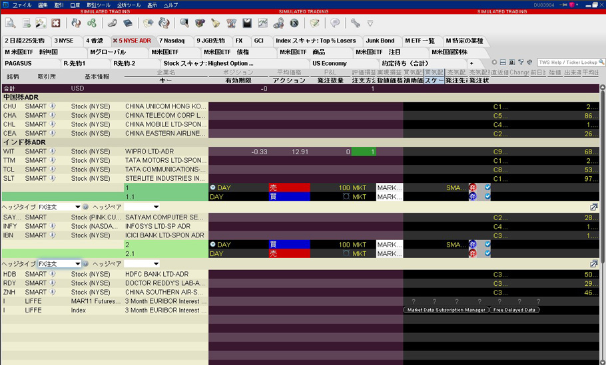
Task: Click the red 売 action cell on order 2.1
Action: coord(289,253)
